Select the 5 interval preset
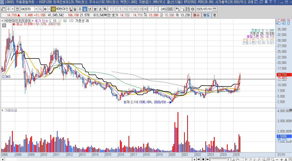Screen dimensions: 292x161 tap(120, 9)
